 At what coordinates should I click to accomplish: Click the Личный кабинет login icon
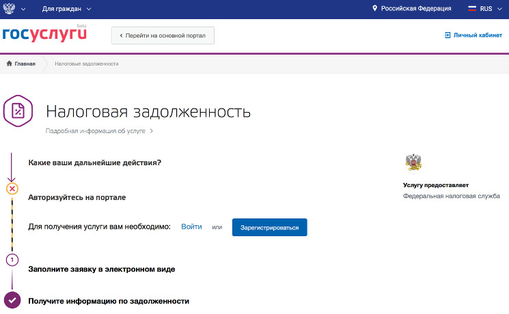[448, 35]
